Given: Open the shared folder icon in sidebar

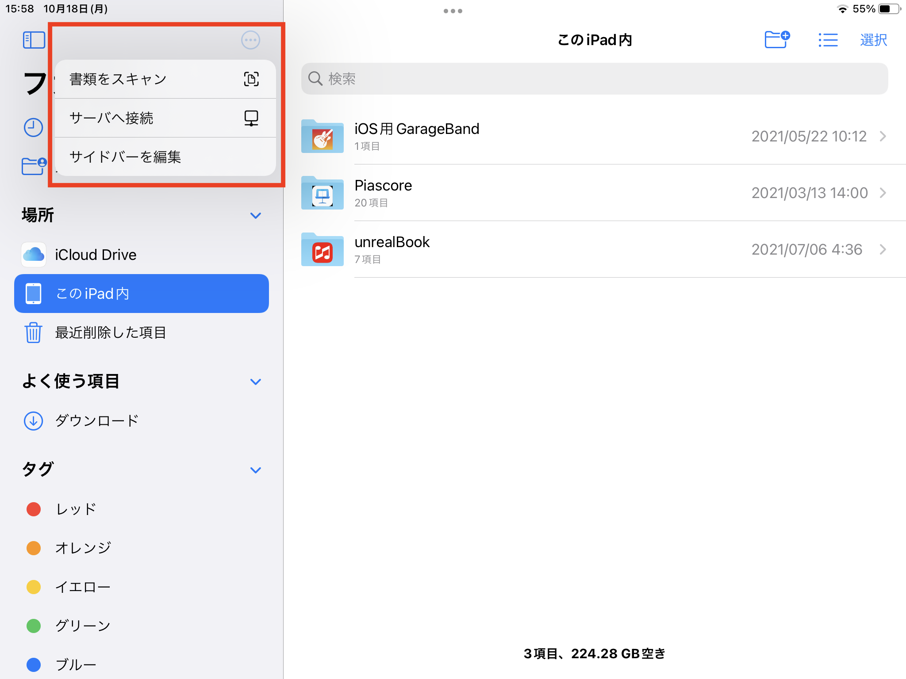Looking at the screenshot, I should (x=34, y=166).
